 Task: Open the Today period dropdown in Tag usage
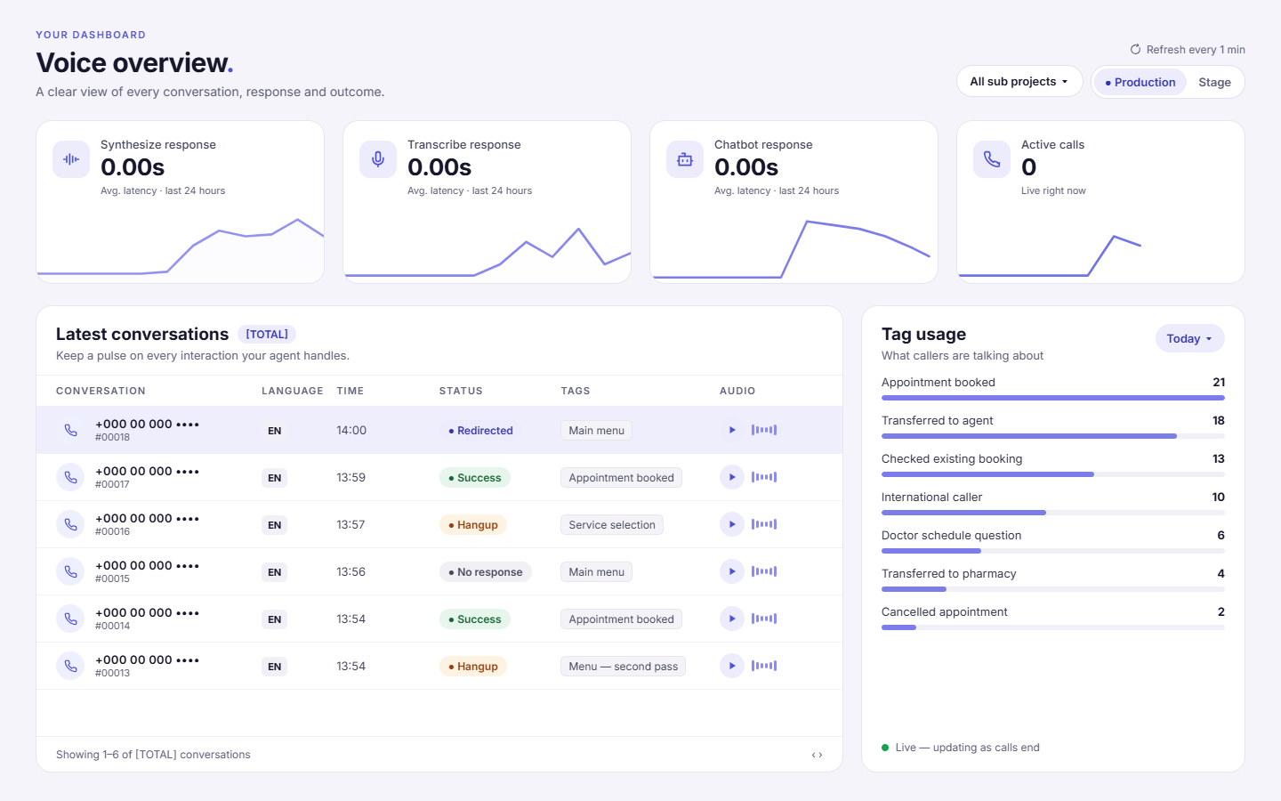pyautogui.click(x=1189, y=338)
